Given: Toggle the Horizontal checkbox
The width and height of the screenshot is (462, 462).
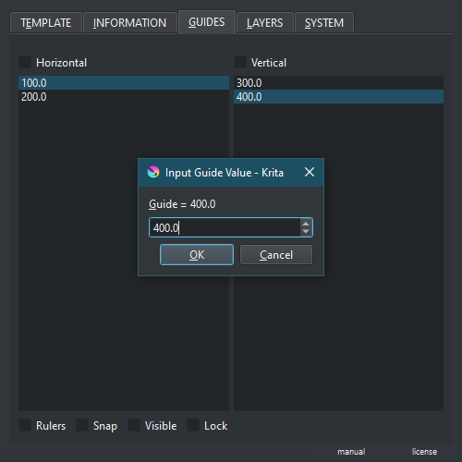Looking at the screenshot, I should (25, 62).
